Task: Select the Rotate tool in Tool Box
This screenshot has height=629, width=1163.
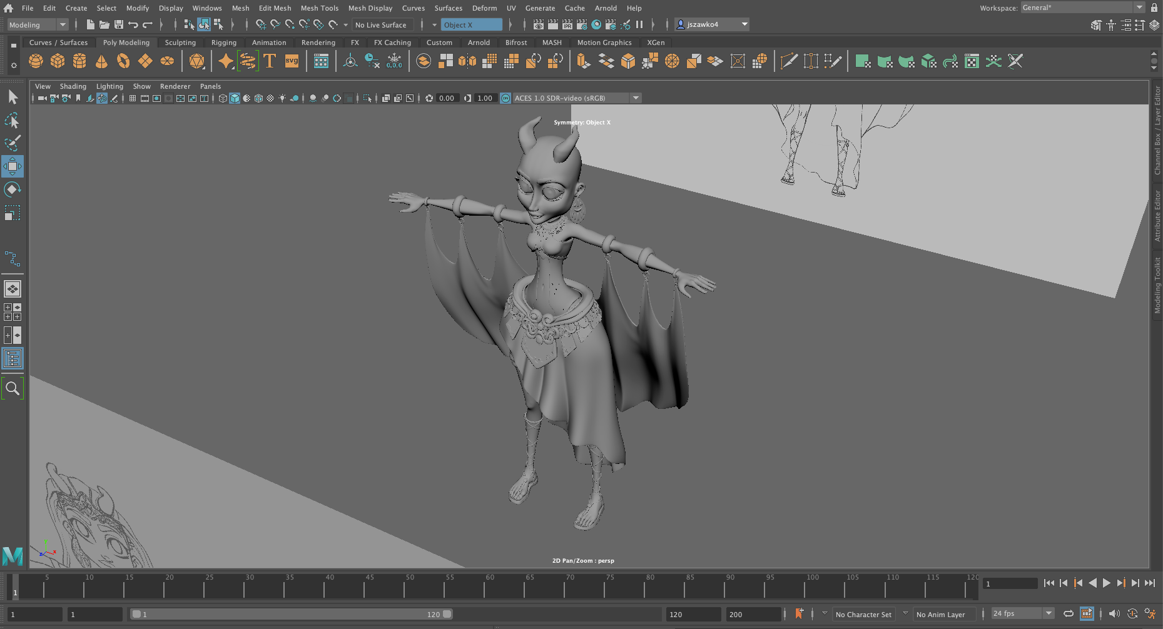Action: point(12,189)
